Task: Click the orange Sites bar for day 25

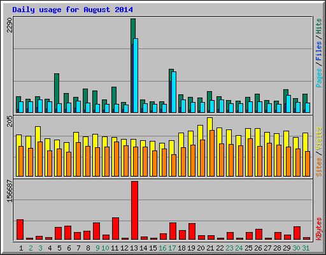Action: (250, 157)
